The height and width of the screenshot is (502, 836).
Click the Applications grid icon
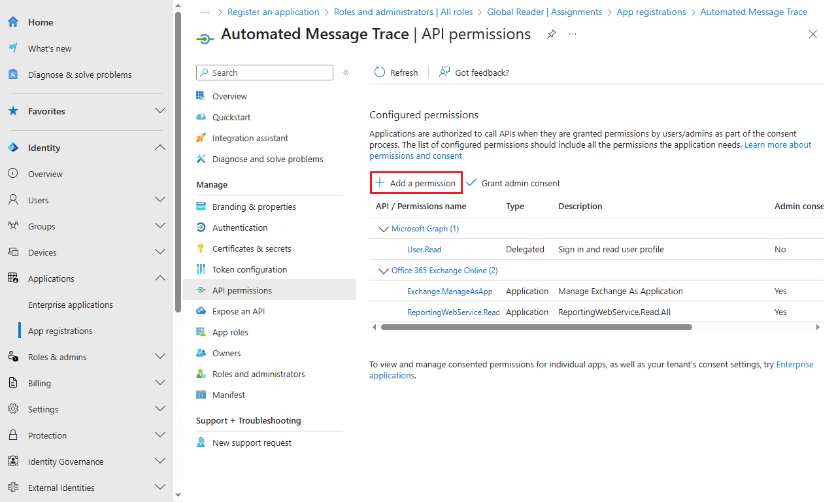point(13,278)
